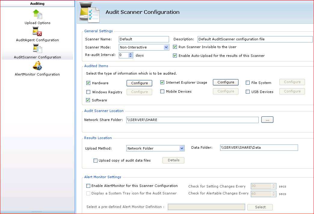Click Configure button for Mobile Devices
The height and width of the screenshot is (214, 314).
point(226,91)
